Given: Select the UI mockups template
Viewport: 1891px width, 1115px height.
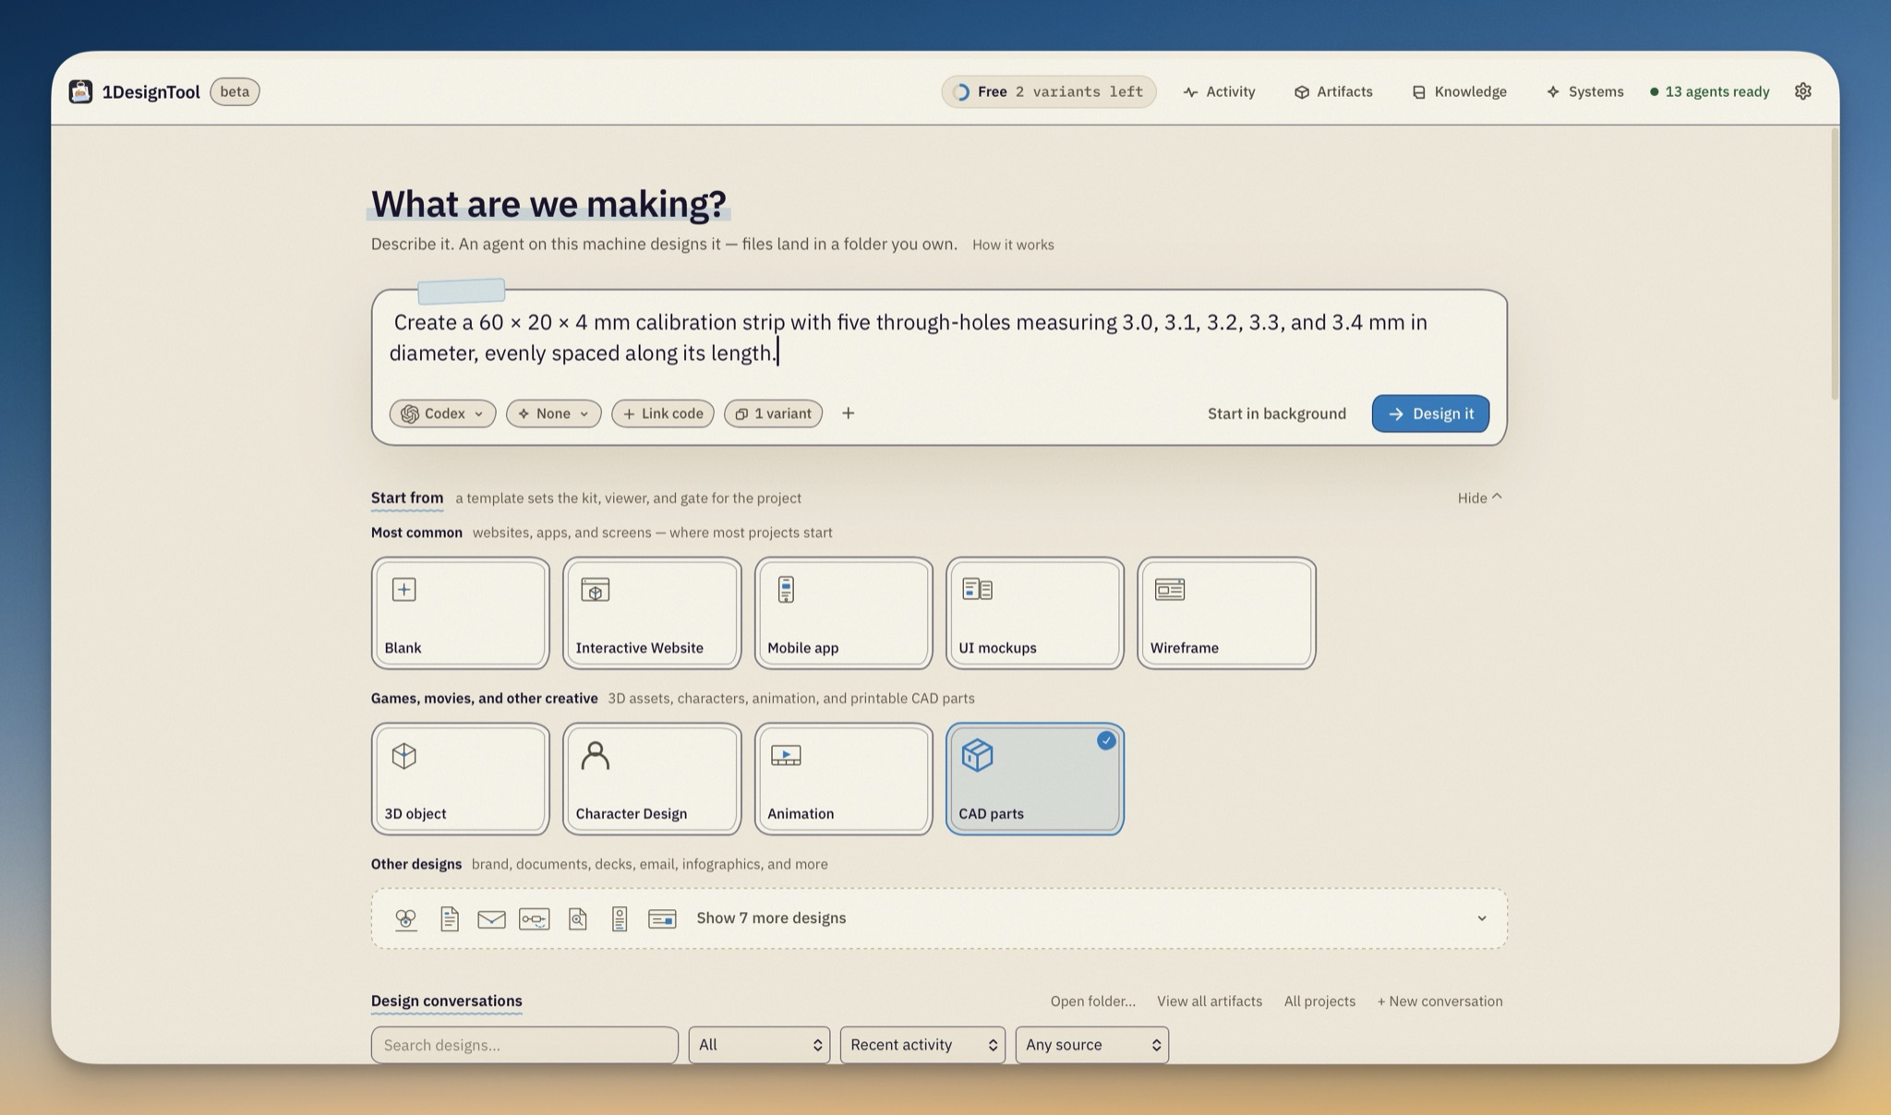Looking at the screenshot, I should pos(1035,613).
